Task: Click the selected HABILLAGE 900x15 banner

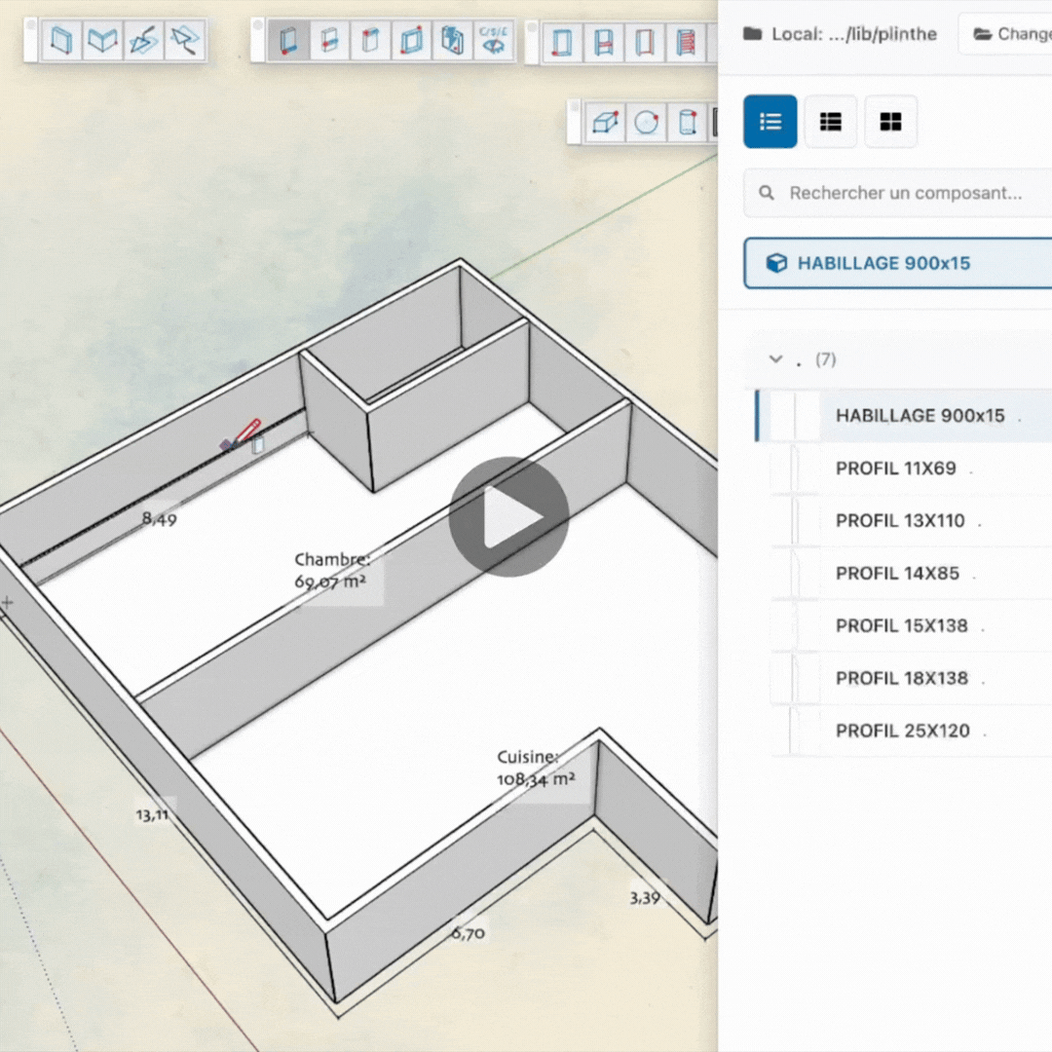Action: click(x=896, y=263)
